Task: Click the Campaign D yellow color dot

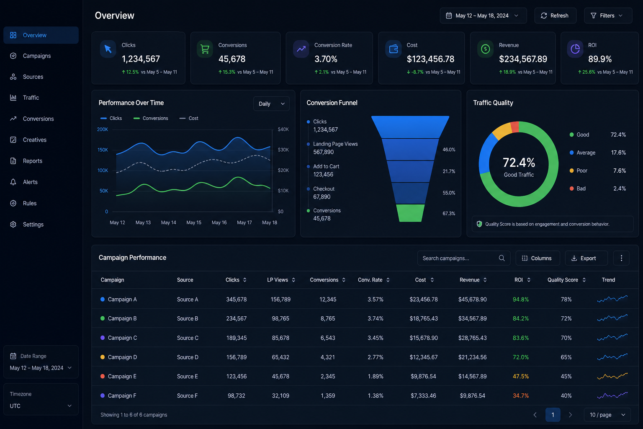Action: 103,357
